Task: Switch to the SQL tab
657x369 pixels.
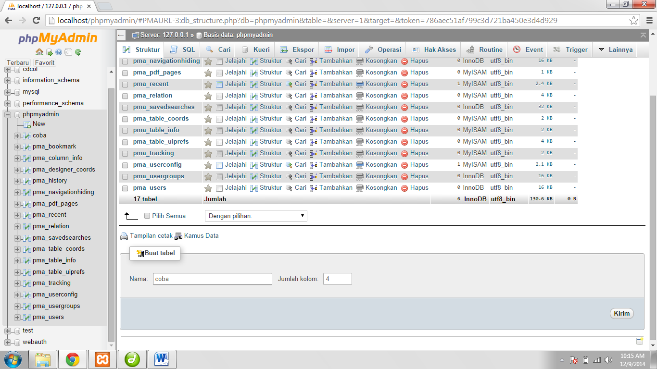Action: pos(182,49)
